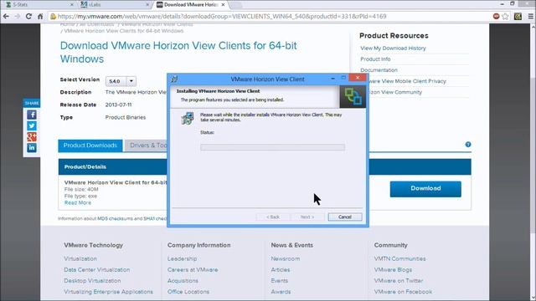Image resolution: width=536 pixels, height=301 pixels.
Task: Open the Drivers & Tools tab
Action: click(x=147, y=145)
